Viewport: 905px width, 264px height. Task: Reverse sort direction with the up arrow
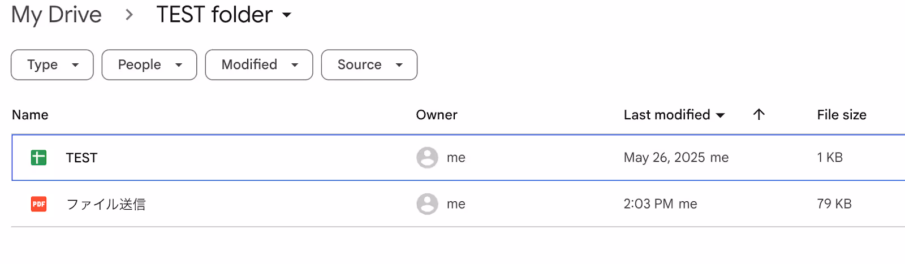pyautogui.click(x=759, y=115)
